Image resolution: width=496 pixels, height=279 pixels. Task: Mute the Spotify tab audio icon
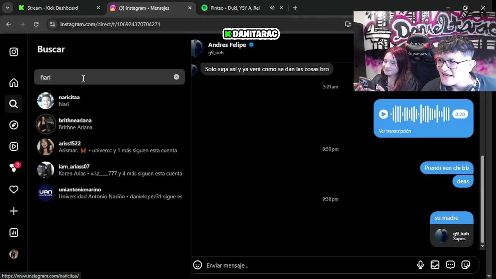tap(272, 8)
